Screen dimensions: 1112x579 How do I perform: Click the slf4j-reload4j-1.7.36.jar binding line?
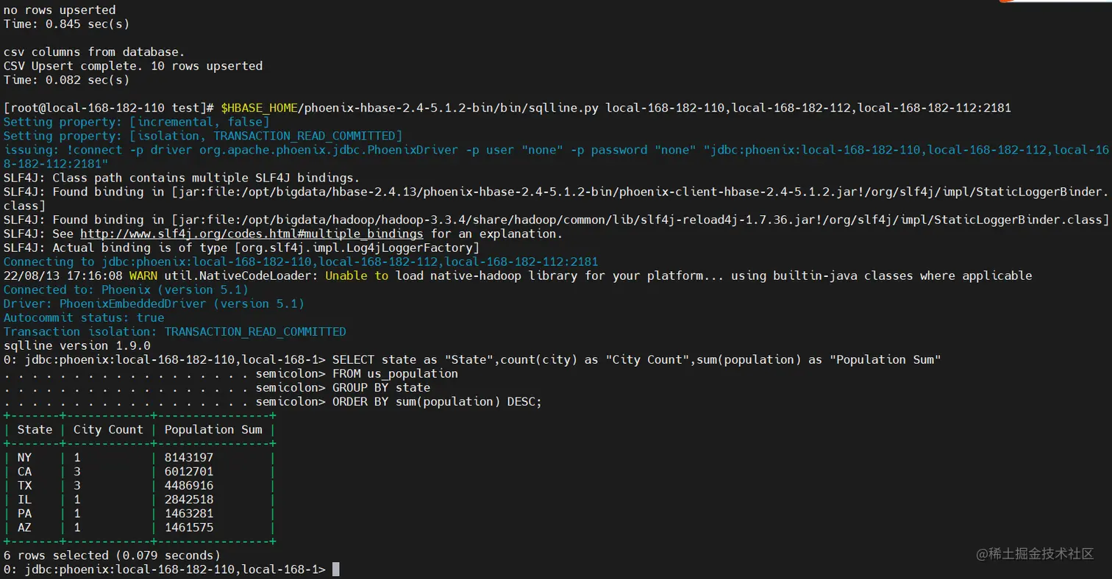point(555,220)
